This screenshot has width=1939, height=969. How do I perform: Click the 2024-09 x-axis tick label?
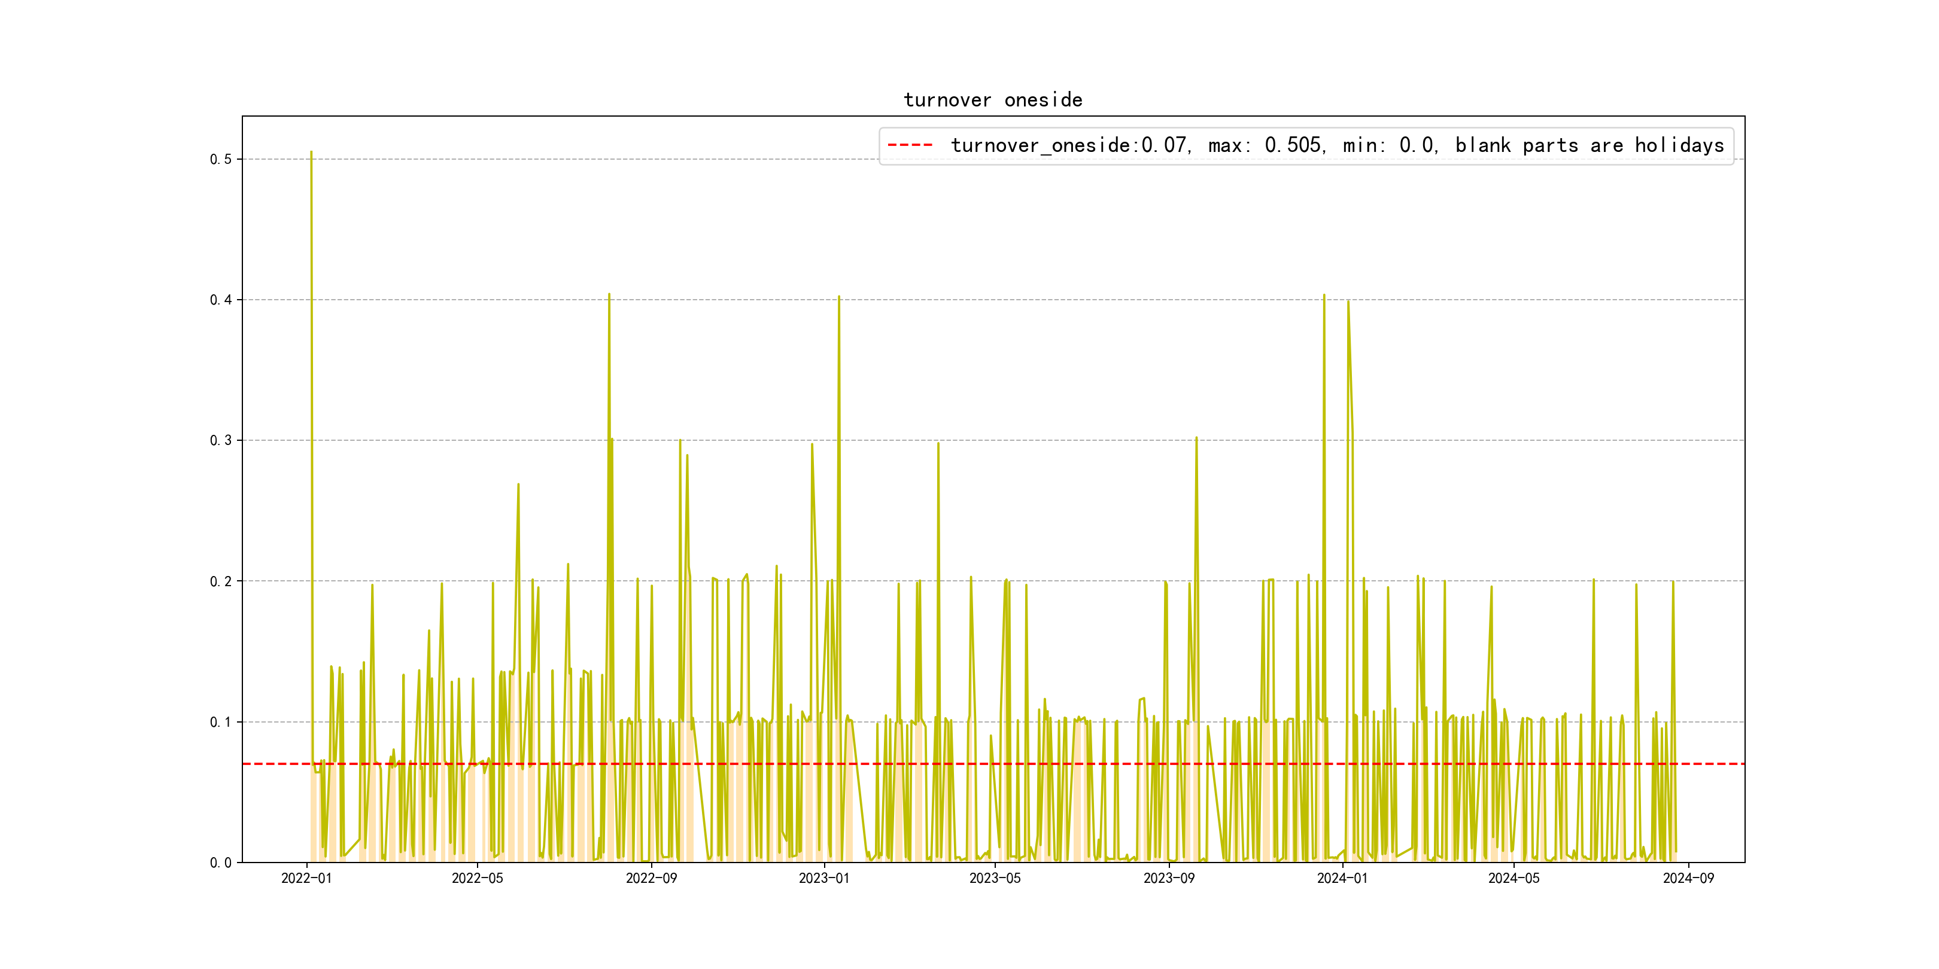(1688, 879)
